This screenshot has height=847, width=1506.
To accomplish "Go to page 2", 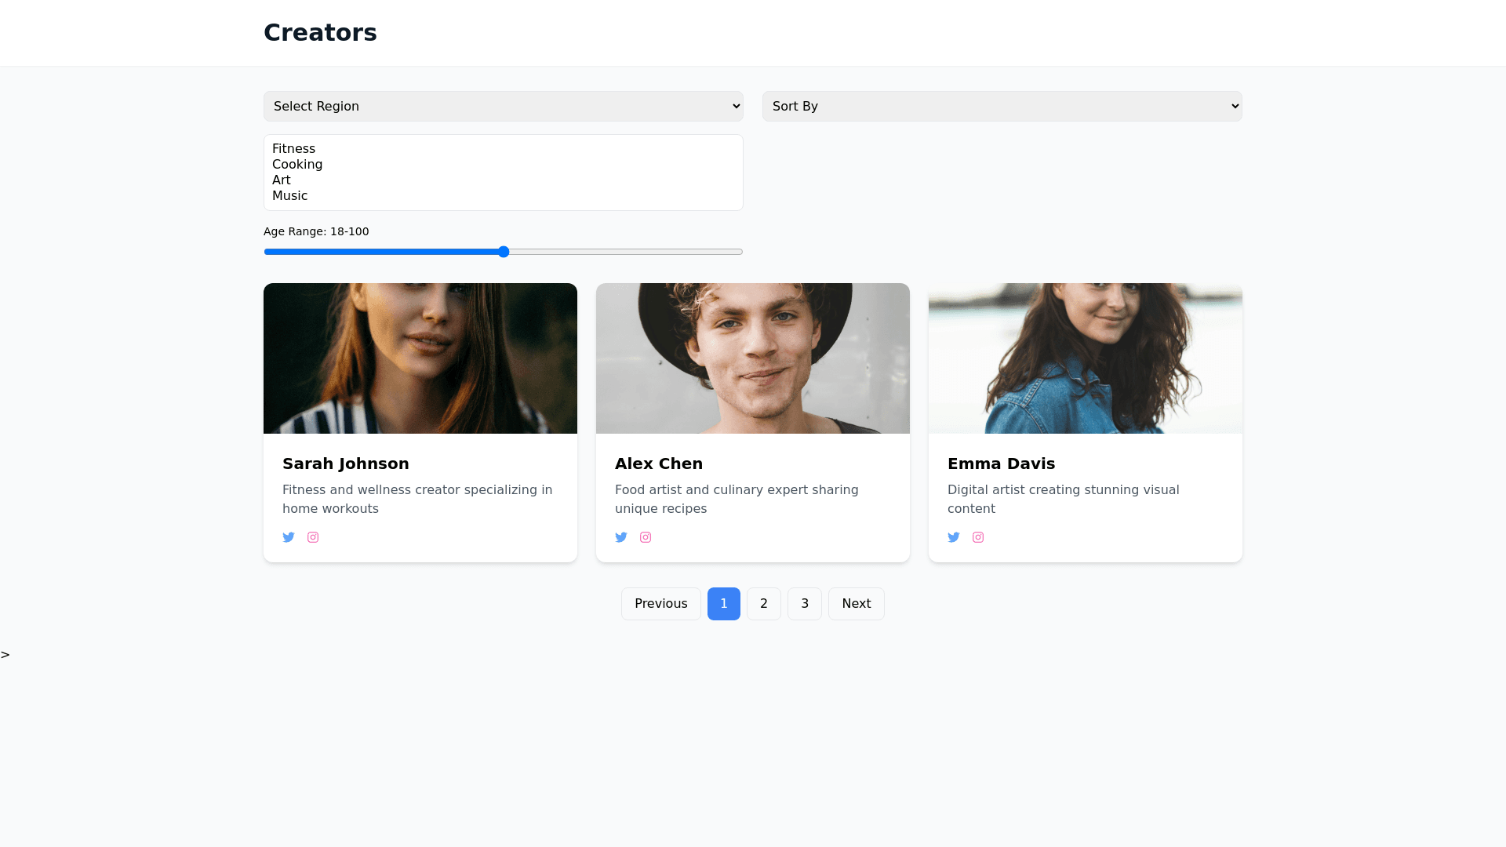I will 763,604.
